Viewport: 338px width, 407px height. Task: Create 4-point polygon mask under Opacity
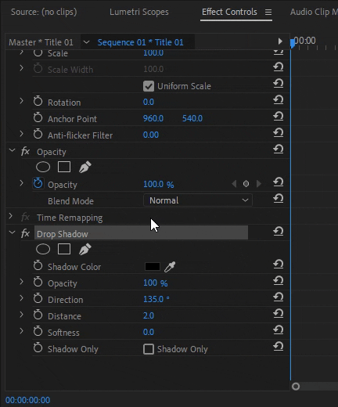pyautogui.click(x=64, y=167)
